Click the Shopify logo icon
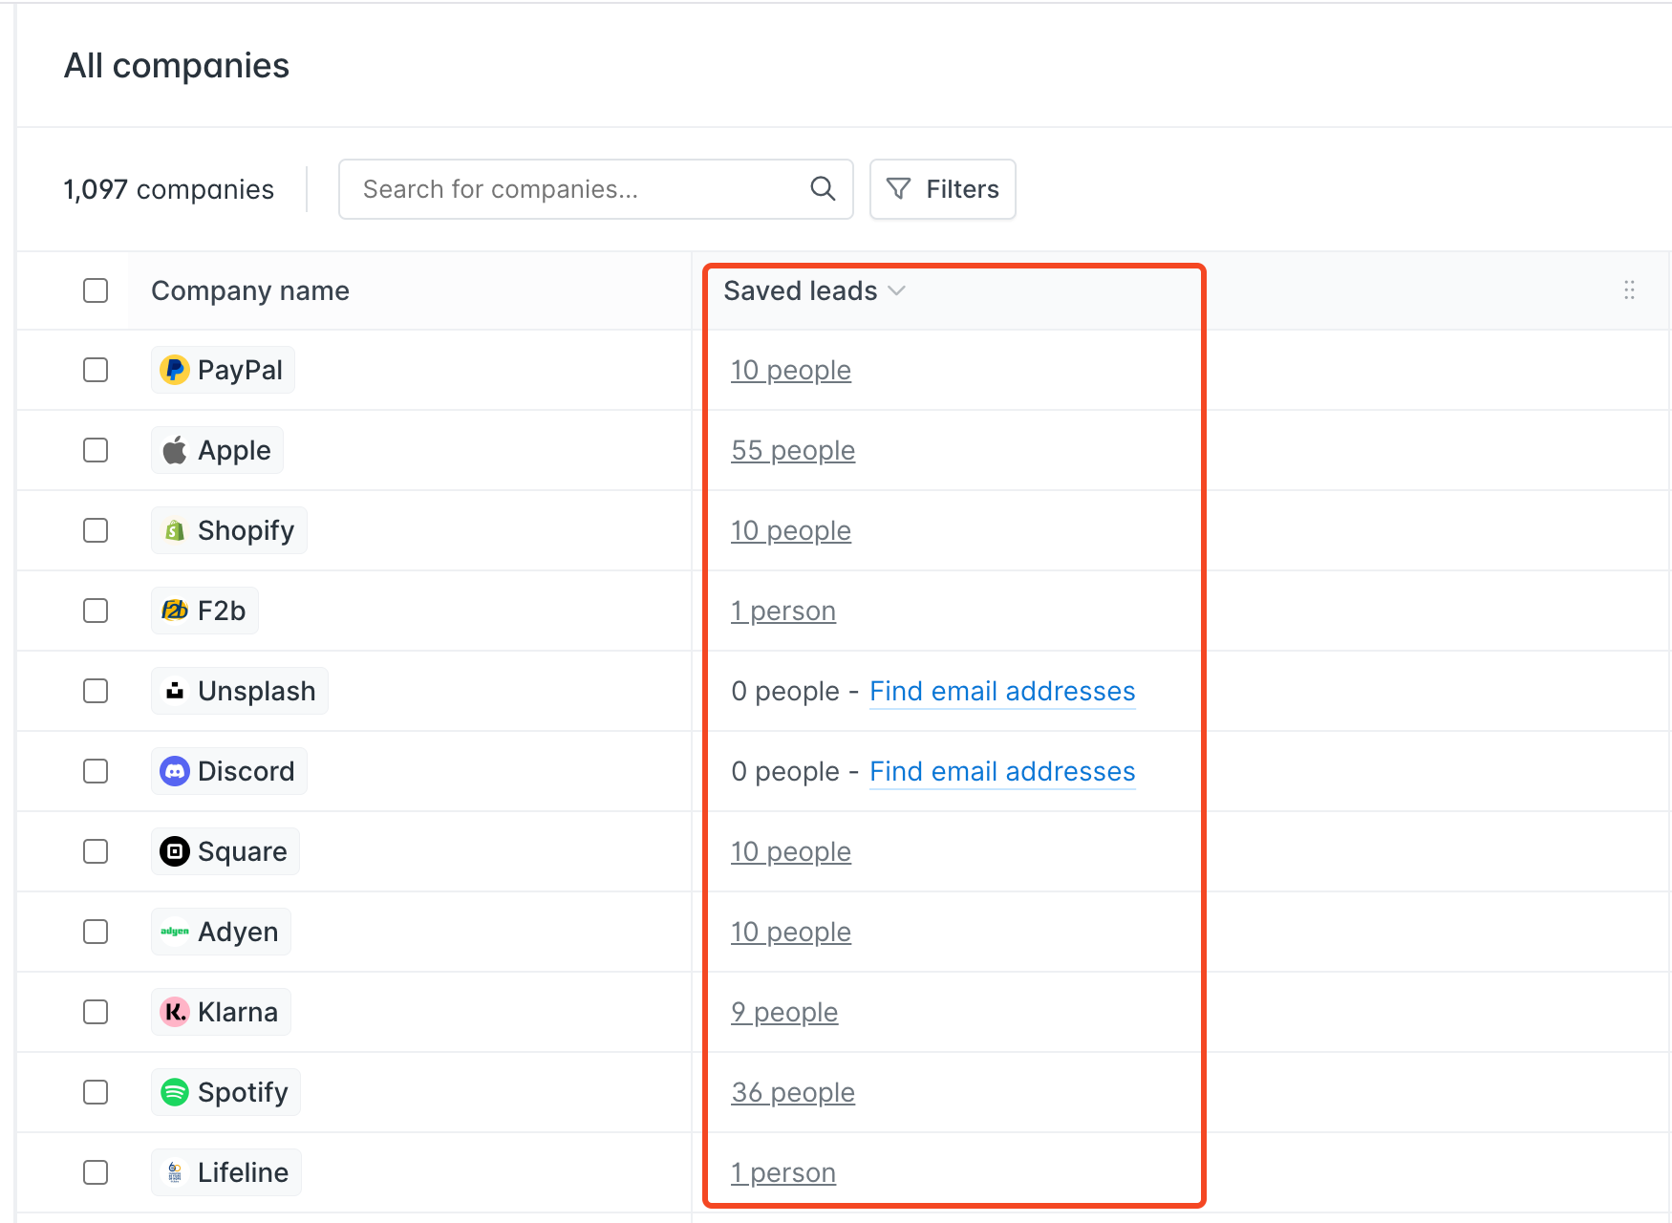The image size is (1672, 1223). click(175, 530)
